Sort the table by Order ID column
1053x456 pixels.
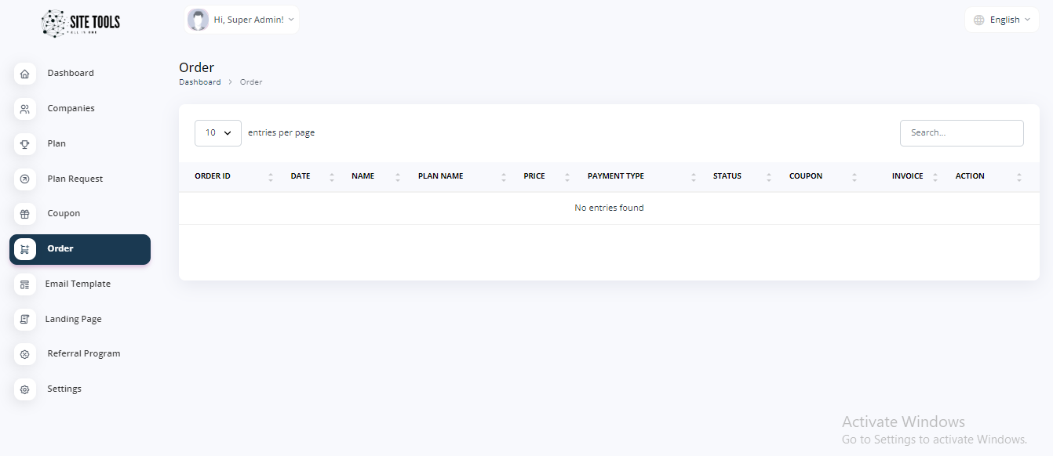tap(213, 176)
